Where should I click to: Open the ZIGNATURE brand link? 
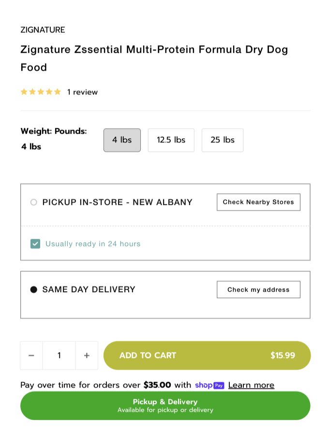click(x=43, y=30)
